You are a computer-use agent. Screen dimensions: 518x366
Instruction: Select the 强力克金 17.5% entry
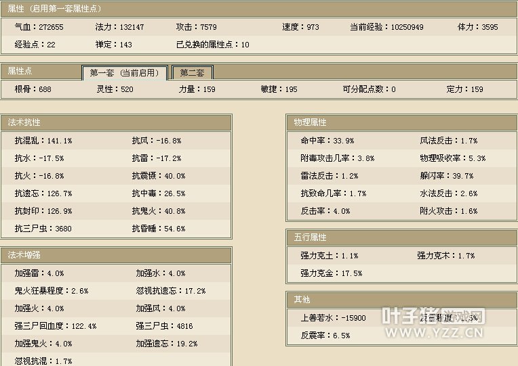pyautogui.click(x=331, y=273)
